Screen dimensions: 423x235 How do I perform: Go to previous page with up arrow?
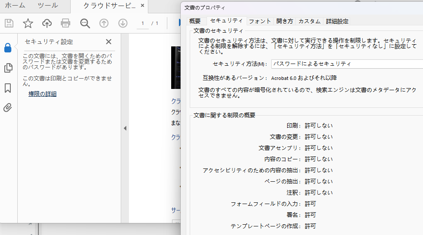[104, 23]
